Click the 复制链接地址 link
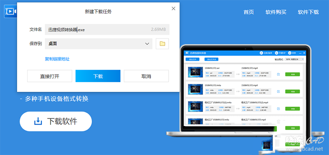 point(57,59)
